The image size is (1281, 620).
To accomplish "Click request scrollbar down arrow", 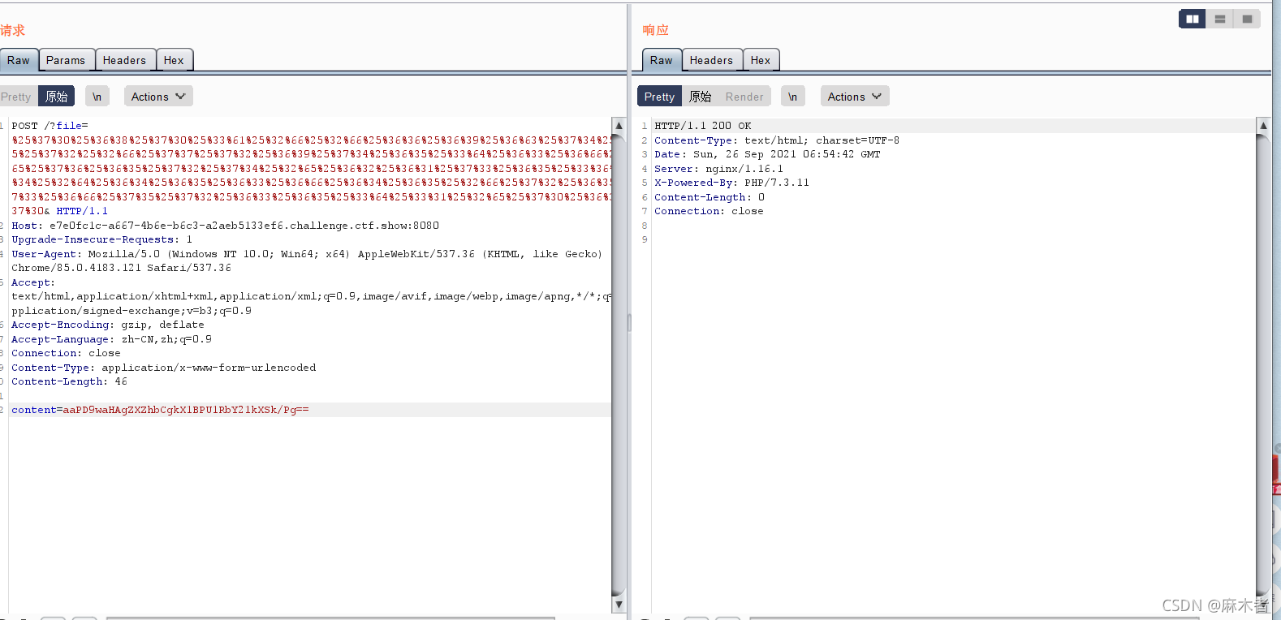I will pyautogui.click(x=619, y=605).
